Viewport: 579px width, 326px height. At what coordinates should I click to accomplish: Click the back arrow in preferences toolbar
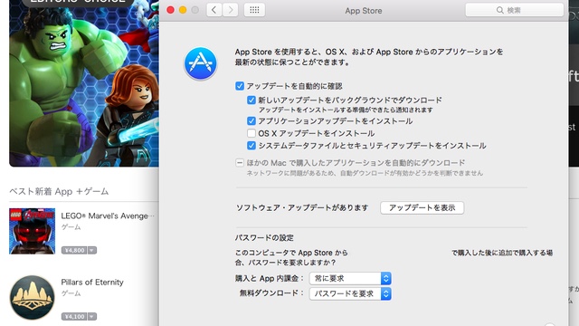click(214, 10)
